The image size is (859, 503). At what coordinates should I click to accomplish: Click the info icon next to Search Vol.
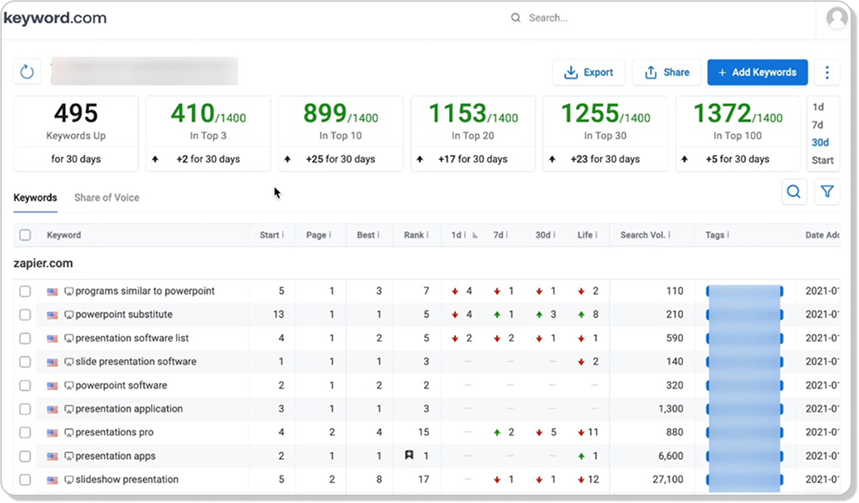tap(669, 235)
